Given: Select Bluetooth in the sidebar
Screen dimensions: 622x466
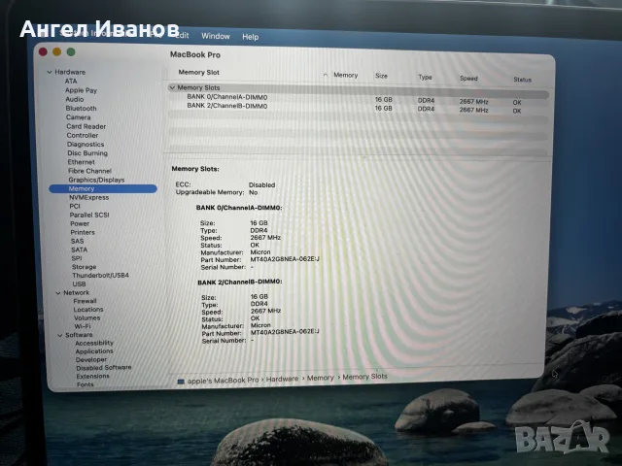Looking at the screenshot, I should pos(82,108).
